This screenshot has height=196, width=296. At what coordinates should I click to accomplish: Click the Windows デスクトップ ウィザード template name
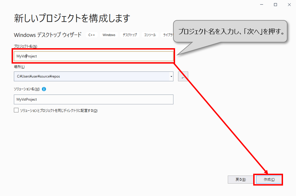(x=47, y=35)
